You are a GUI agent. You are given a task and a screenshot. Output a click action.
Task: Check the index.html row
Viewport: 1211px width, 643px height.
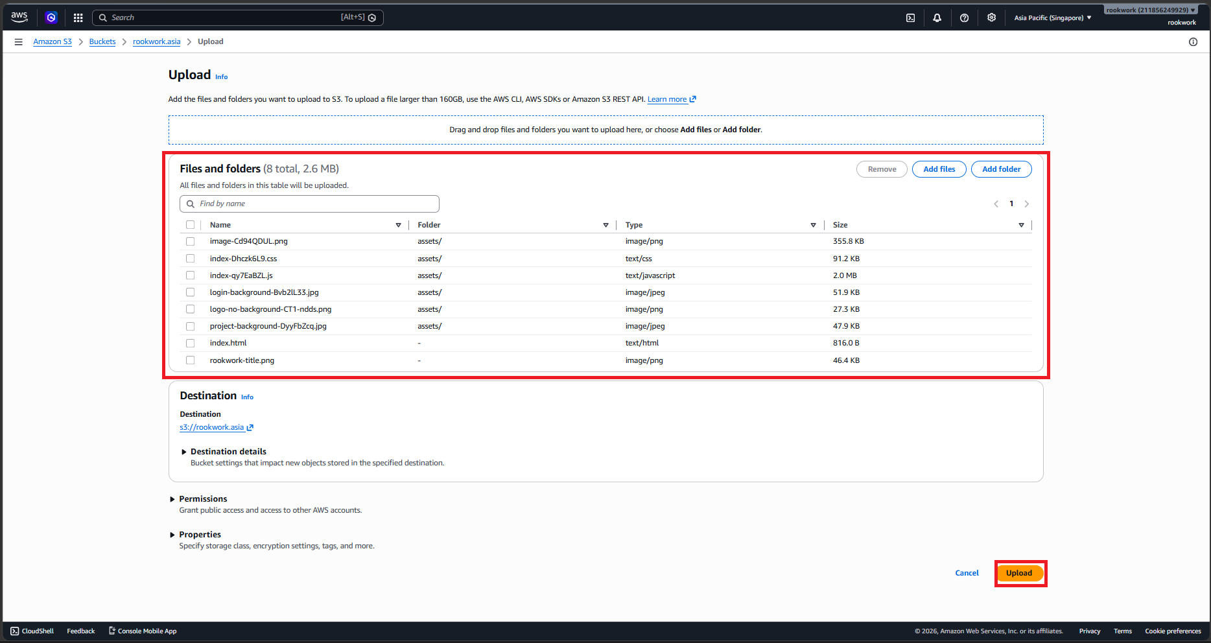tap(190, 343)
